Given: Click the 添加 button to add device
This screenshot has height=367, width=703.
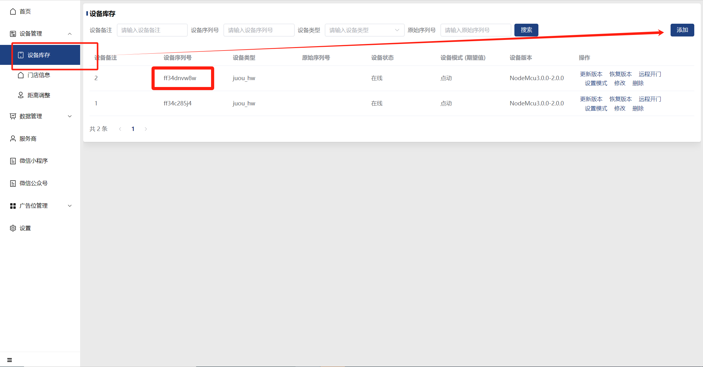Looking at the screenshot, I should (682, 30).
